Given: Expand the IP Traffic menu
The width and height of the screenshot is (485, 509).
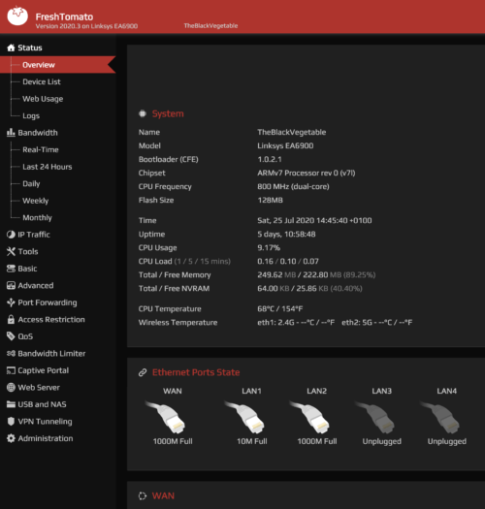Looking at the screenshot, I should pyautogui.click(x=34, y=235).
